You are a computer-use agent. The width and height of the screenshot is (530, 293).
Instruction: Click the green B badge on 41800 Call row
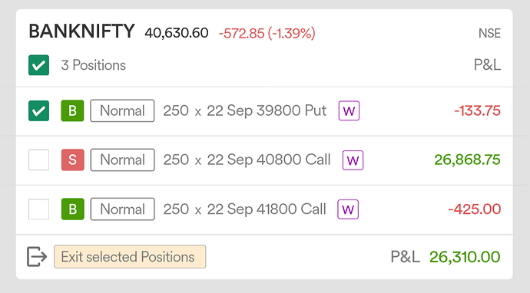tap(73, 209)
